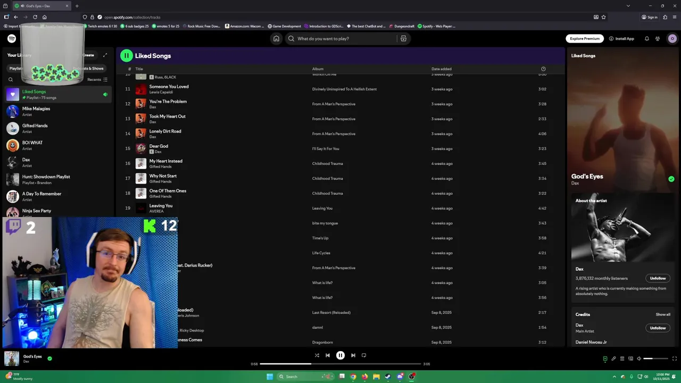The image size is (681, 383).
Task: Skip to the previous track
Action: pyautogui.click(x=327, y=355)
